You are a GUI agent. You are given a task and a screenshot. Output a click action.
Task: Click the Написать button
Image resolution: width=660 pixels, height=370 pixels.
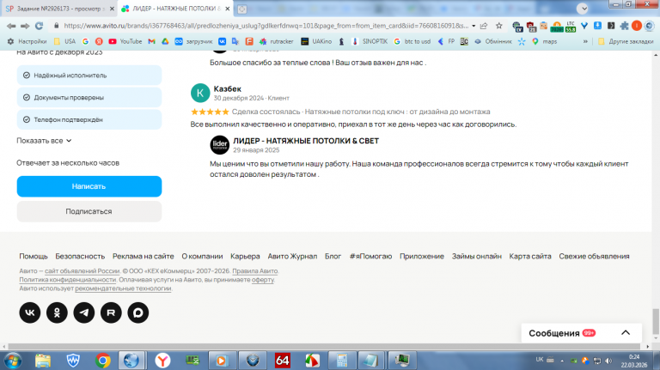click(x=89, y=186)
